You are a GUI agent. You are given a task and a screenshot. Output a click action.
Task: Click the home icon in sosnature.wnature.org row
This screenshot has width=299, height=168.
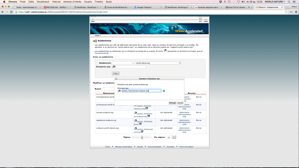[x=135, y=121]
